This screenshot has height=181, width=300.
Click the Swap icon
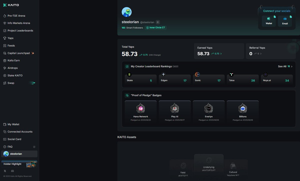5,83
